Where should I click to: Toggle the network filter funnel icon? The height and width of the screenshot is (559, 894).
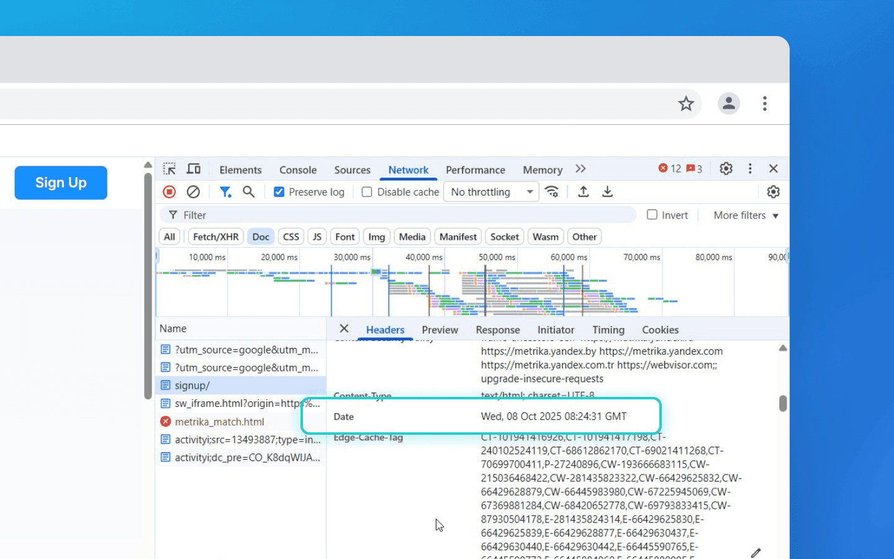point(225,192)
